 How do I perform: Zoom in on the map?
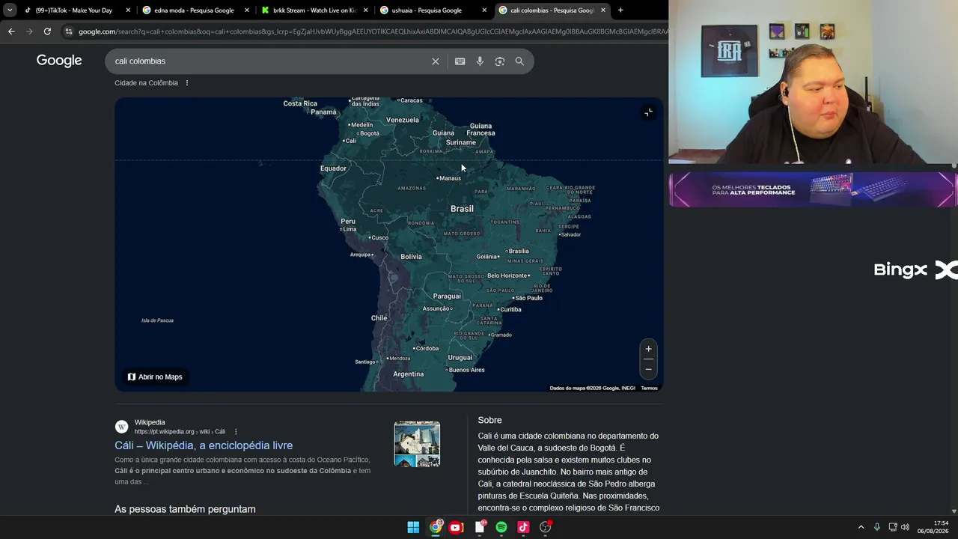pyautogui.click(x=649, y=349)
